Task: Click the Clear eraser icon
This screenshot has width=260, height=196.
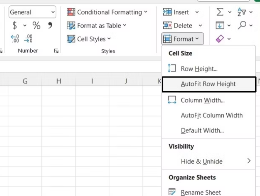Action: (x=220, y=39)
